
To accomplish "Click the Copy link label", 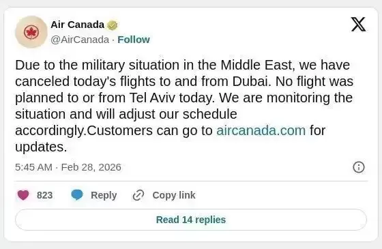I will coord(174,195).
